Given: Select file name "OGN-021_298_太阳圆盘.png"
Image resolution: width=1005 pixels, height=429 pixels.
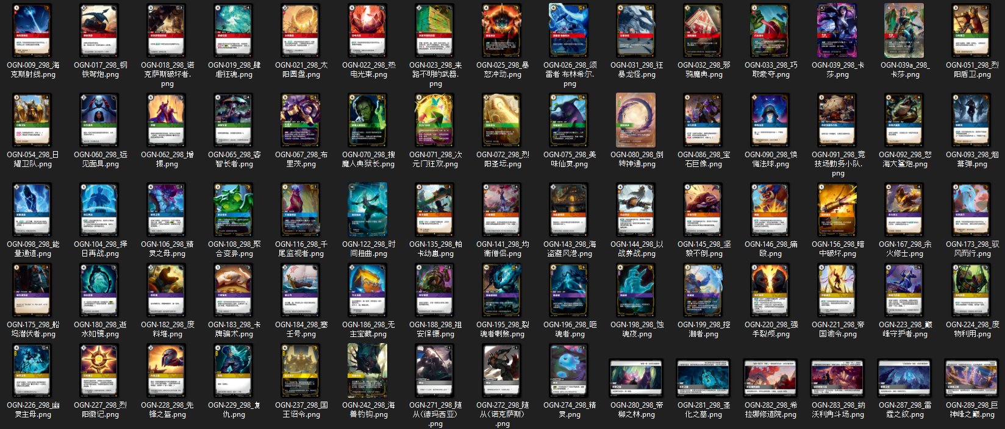Looking at the screenshot, I should pyautogui.click(x=301, y=69).
